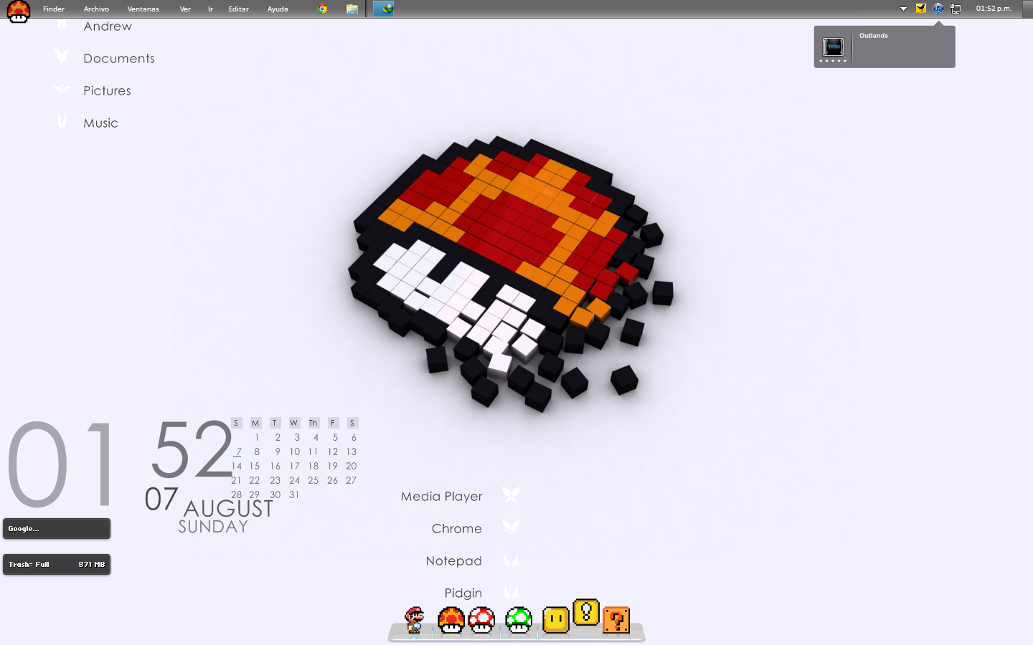Viewport: 1033px width, 645px height.
Task: Open the Pictures shortcut
Action: click(x=107, y=90)
